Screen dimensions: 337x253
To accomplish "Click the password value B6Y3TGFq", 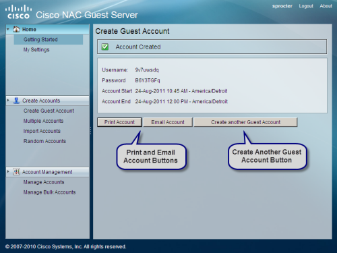I will [x=148, y=80].
